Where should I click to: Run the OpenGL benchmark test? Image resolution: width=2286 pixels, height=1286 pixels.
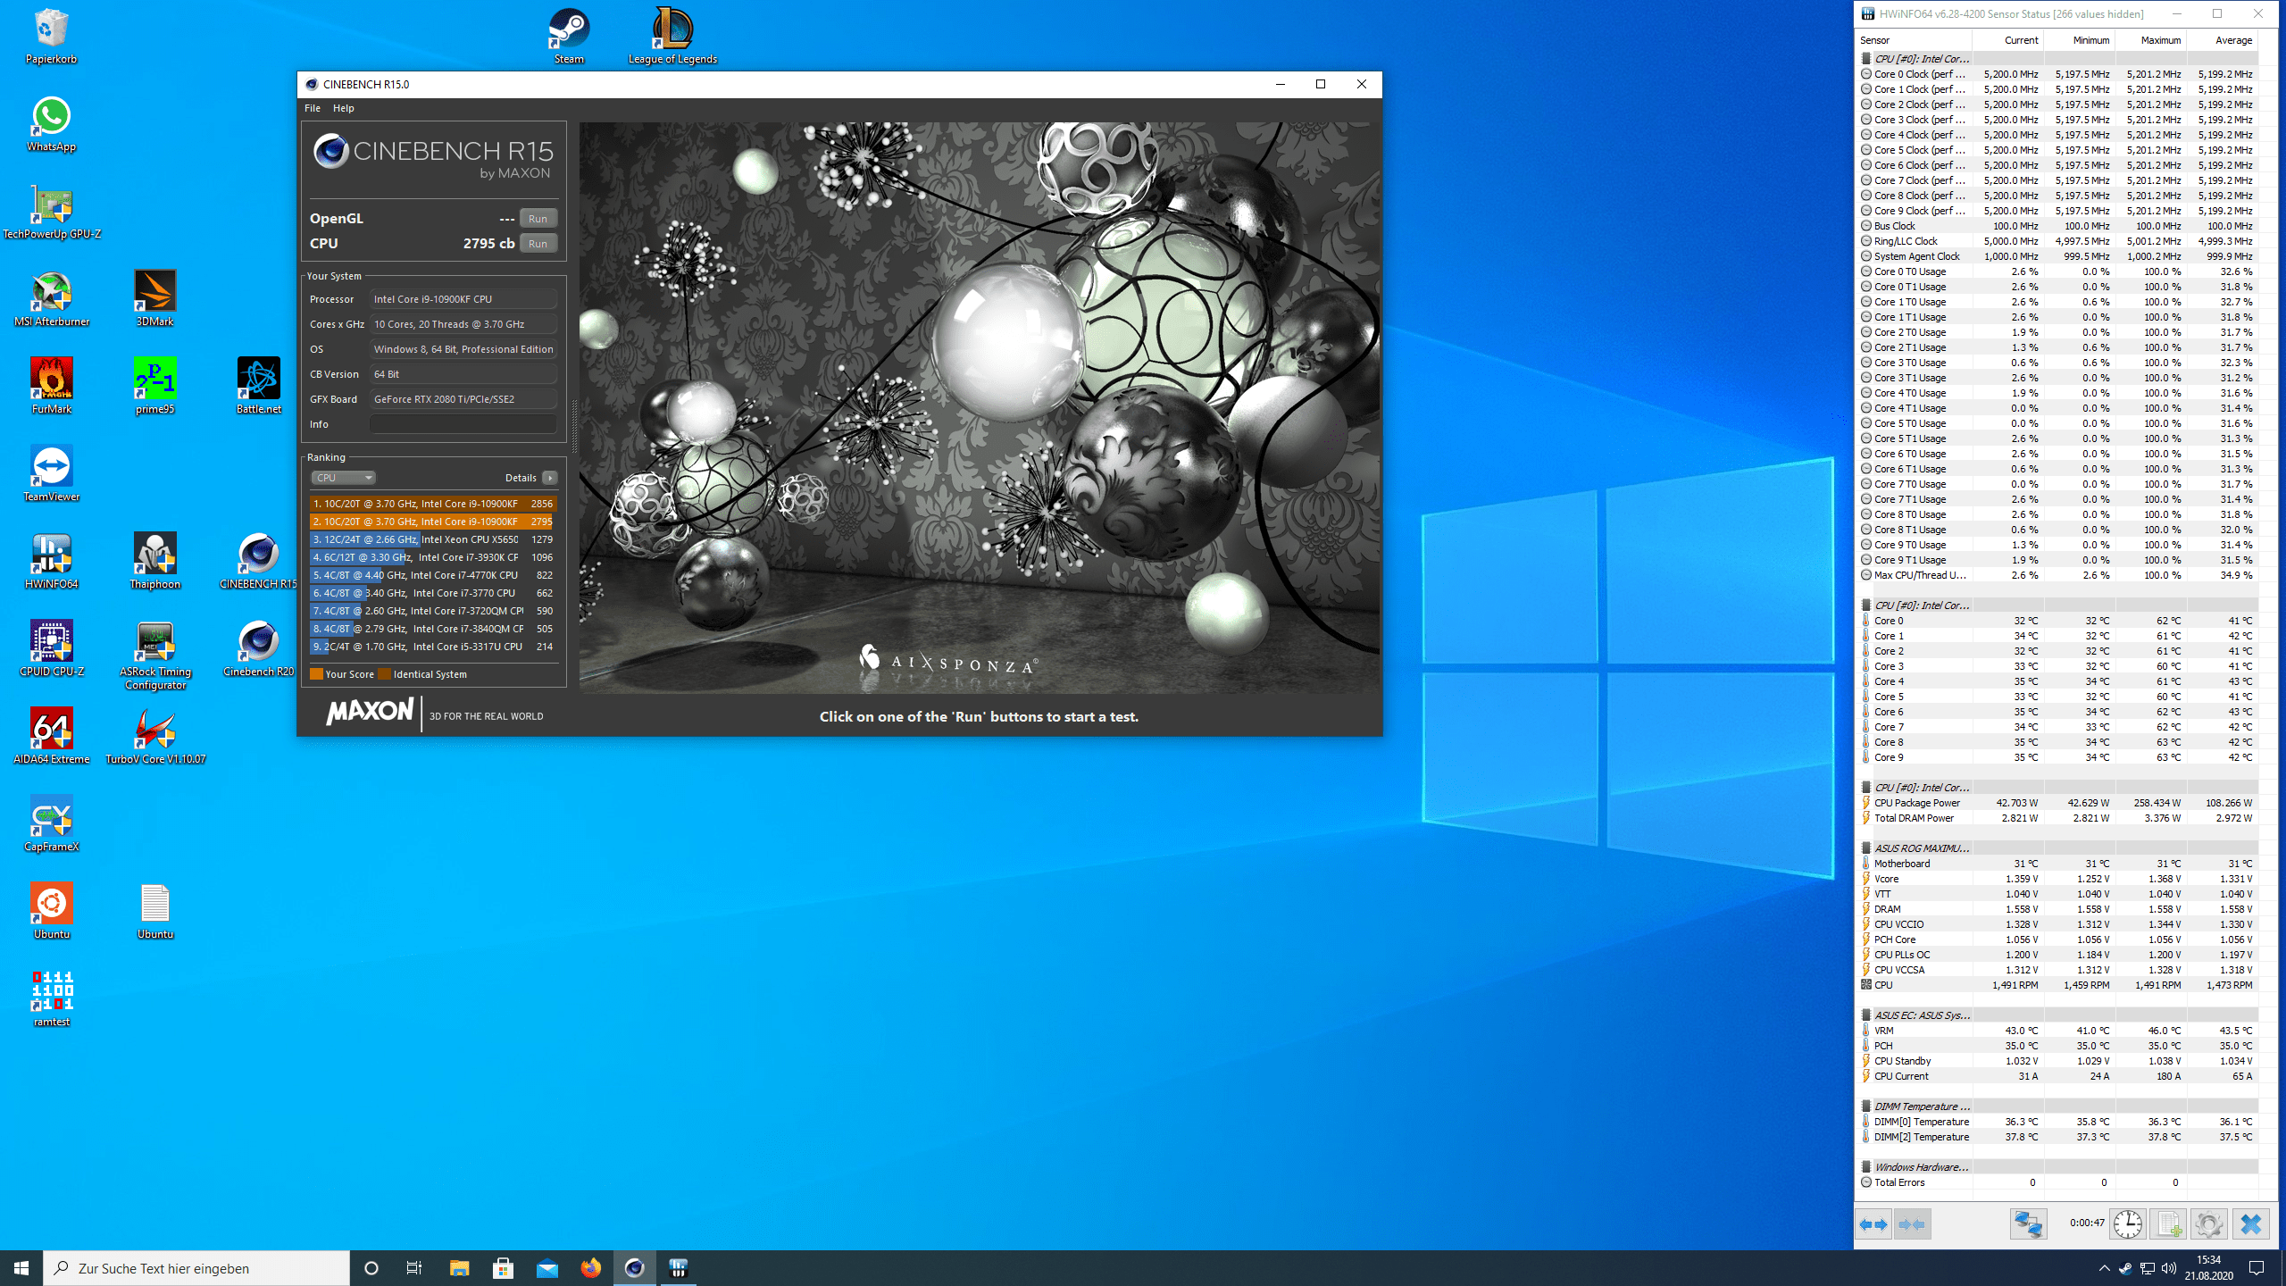[538, 219]
